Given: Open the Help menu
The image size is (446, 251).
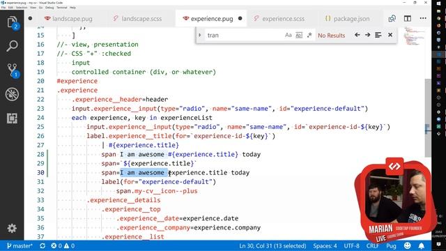Looking at the screenshot, I should (x=72, y=8).
